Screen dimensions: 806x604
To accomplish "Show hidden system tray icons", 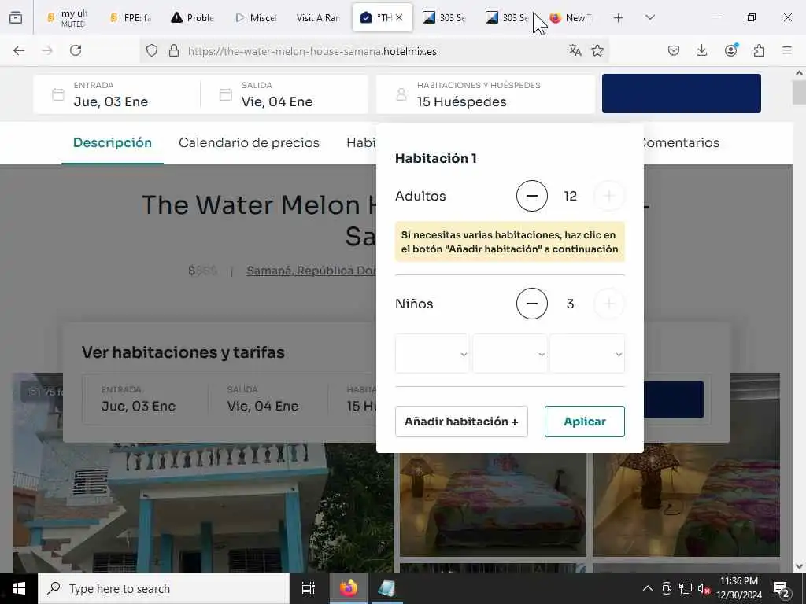I will 648,588.
